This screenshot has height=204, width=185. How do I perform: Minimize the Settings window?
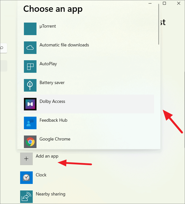(x=150, y=3)
